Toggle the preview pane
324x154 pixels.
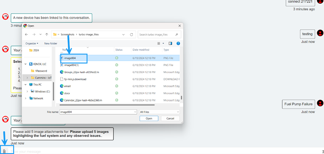[x=170, y=44]
